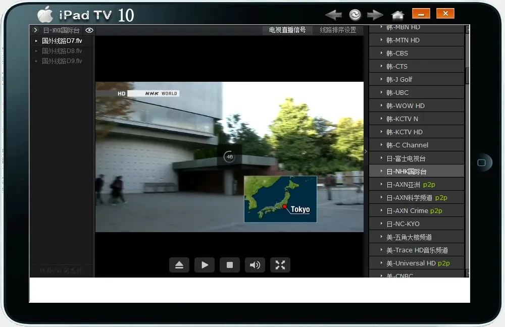This screenshot has width=505, height=327.
Task: Click the back navigation arrow
Action: (333, 14)
